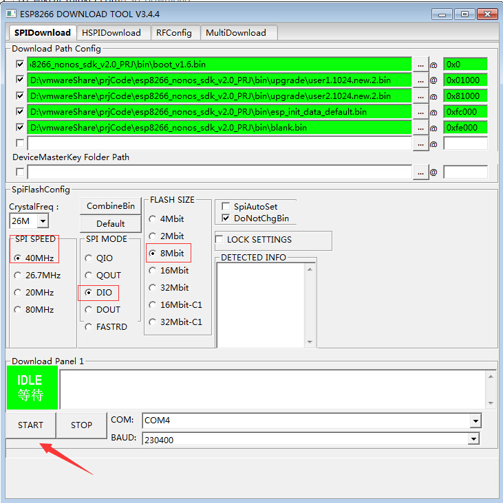Set flash size to 4Mbit
Image resolution: width=503 pixels, height=503 pixels.
click(x=167, y=219)
